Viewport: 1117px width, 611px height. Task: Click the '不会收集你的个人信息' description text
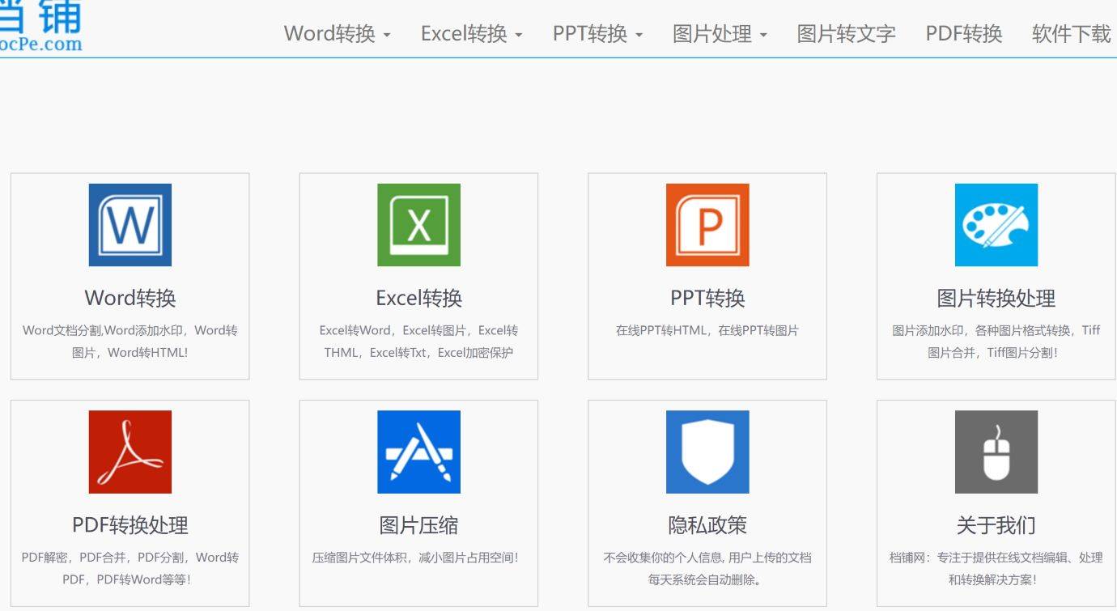tap(707, 568)
